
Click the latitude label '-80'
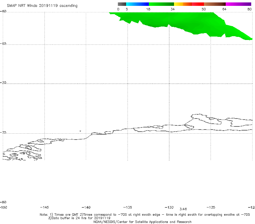click(x=3, y=202)
